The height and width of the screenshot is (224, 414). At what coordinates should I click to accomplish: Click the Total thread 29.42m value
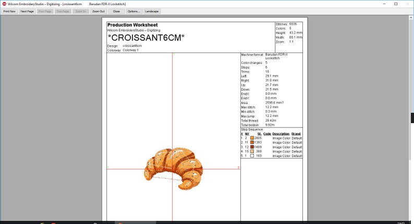click(x=271, y=121)
